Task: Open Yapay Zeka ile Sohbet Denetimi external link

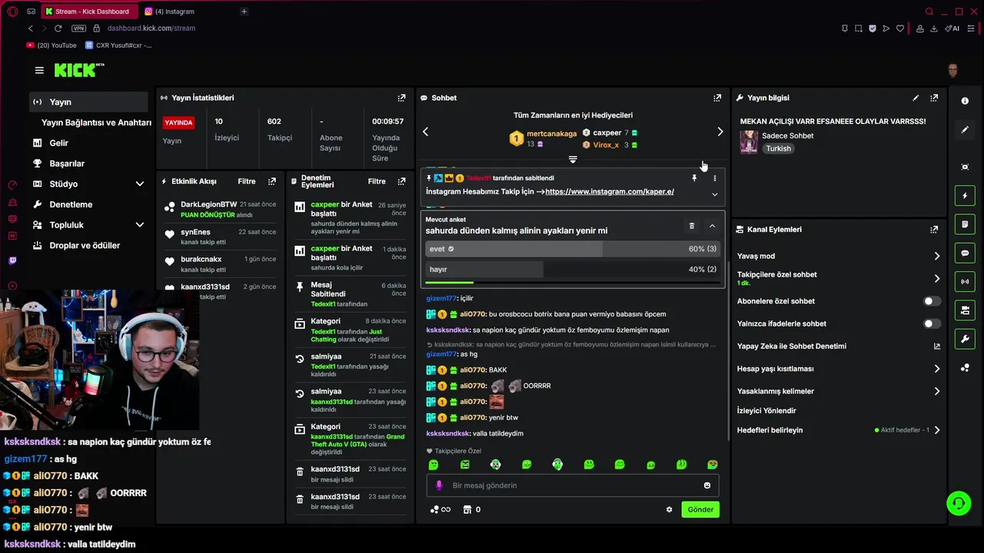Action: (x=936, y=346)
